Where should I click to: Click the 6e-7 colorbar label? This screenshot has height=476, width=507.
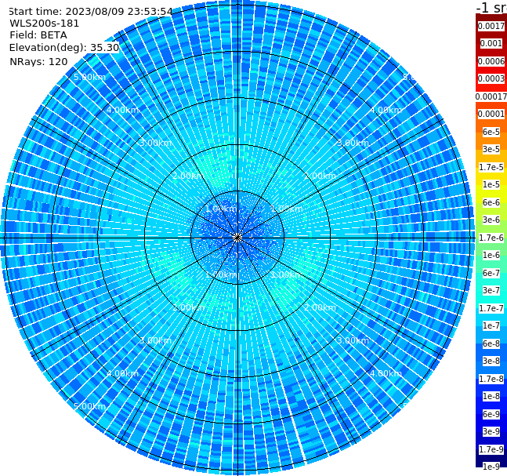tap(491, 273)
